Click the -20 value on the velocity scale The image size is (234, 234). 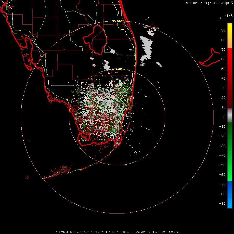(222, 136)
